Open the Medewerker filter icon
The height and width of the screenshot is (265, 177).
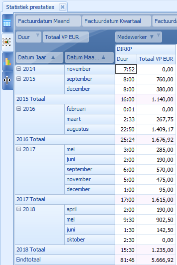[158, 35]
